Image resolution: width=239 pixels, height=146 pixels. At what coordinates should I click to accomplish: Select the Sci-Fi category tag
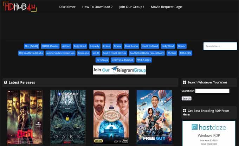(96, 53)
